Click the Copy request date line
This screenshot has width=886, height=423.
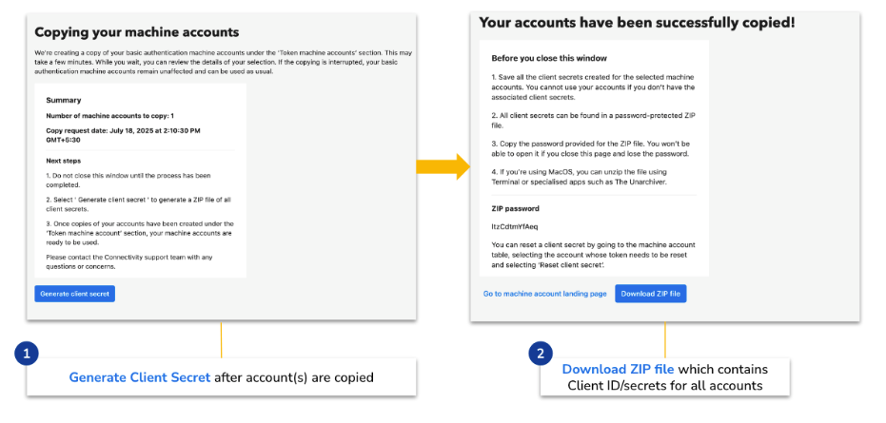click(124, 134)
